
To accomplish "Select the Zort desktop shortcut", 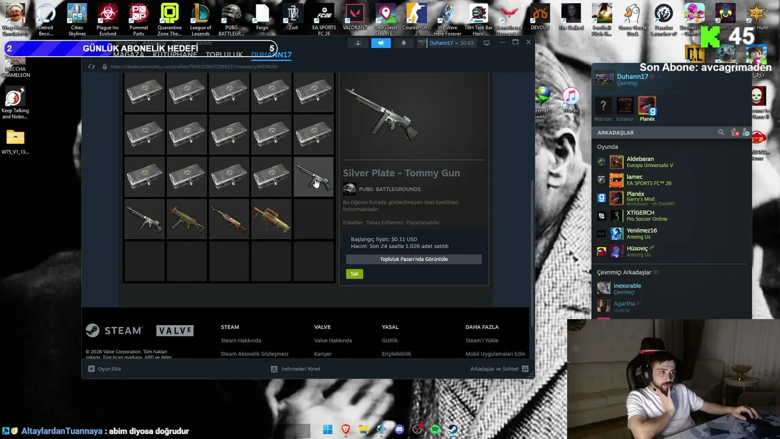I will tap(293, 17).
